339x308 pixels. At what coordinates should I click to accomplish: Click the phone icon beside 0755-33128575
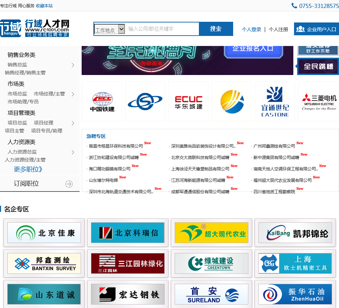click(294, 6)
